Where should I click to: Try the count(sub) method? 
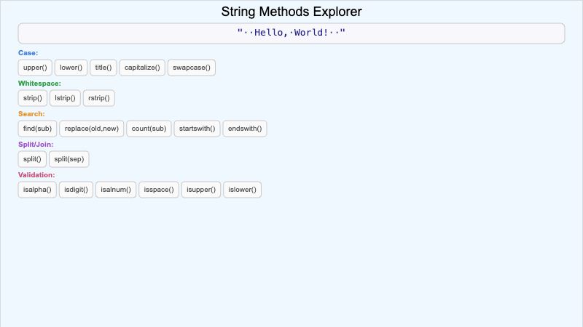pos(149,129)
